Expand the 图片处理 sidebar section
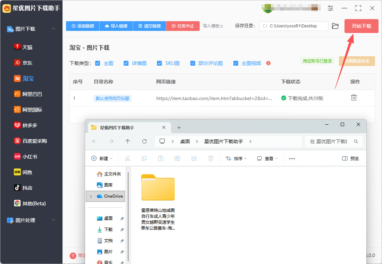382x264 pixels. click(53, 220)
